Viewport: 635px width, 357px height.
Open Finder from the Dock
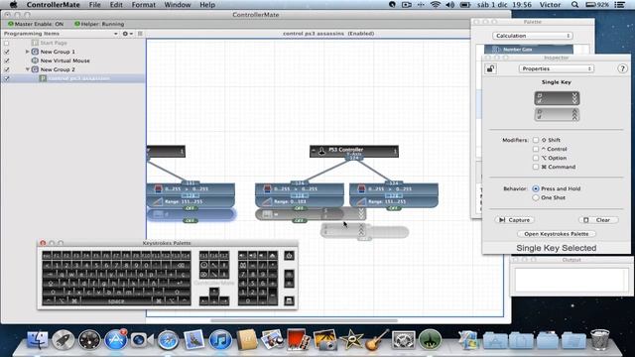click(38, 339)
